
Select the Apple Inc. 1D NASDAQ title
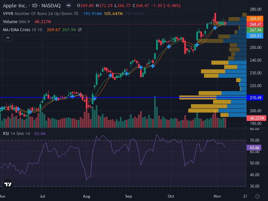[x=32, y=5]
